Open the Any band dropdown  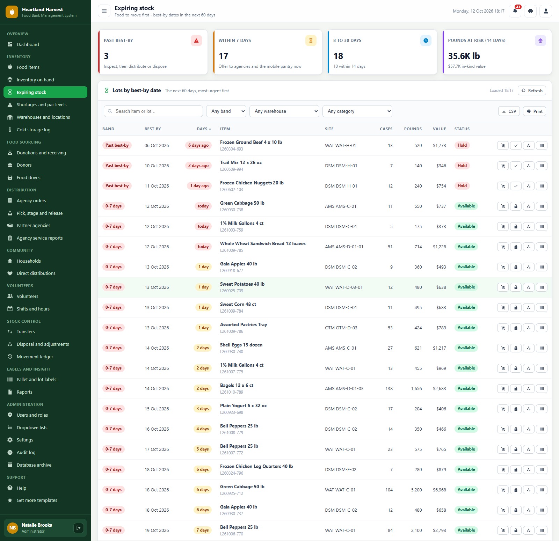(x=226, y=111)
